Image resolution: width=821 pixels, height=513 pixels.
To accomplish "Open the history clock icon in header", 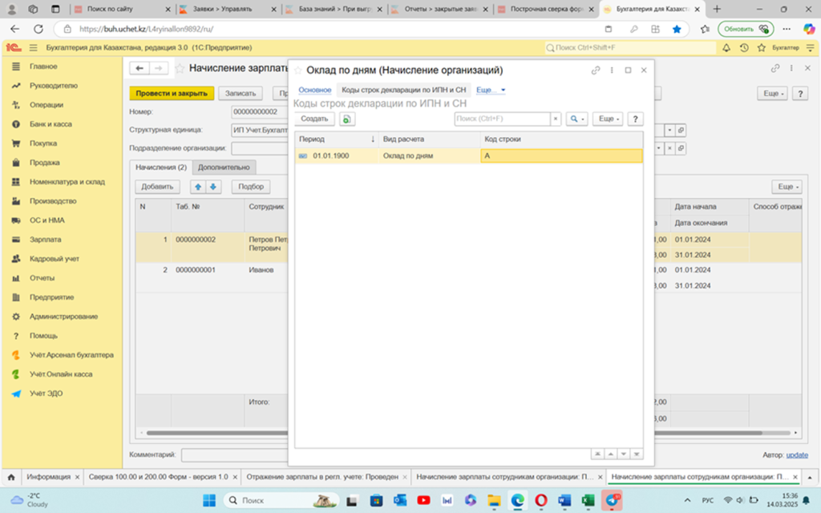I will (744, 48).
